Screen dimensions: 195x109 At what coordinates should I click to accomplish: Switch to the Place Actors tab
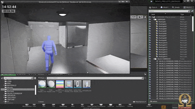(153, 7)
